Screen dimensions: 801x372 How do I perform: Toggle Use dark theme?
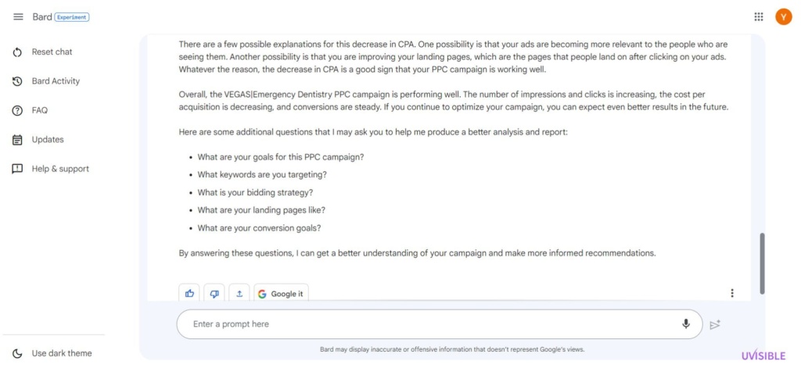click(x=52, y=353)
